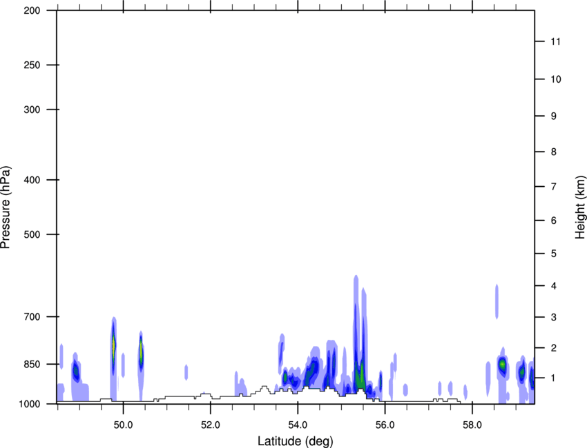This screenshot has width=587, height=448.
Task: Pick the 1 km height label
Action: coord(553,378)
